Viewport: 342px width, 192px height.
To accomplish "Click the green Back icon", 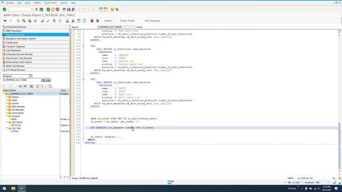I will 48,10.
